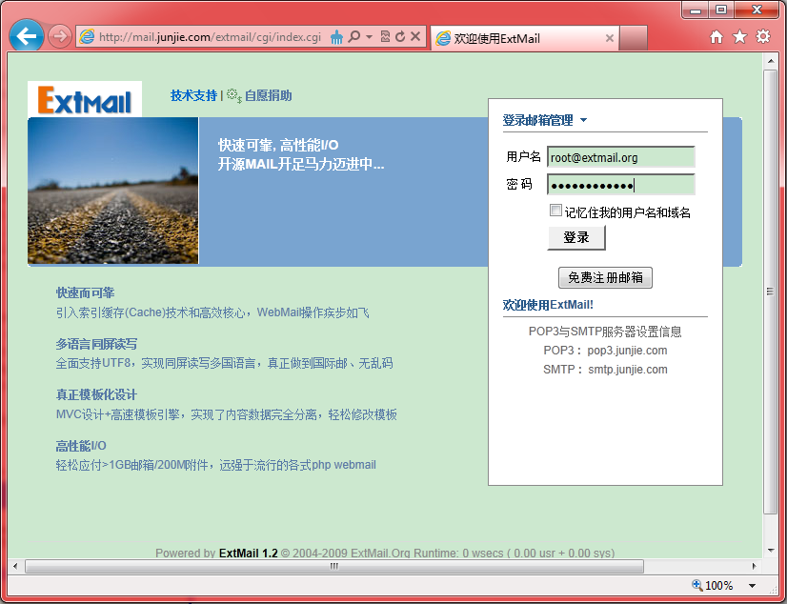
Task: Click the refresh page icon
Action: point(400,36)
